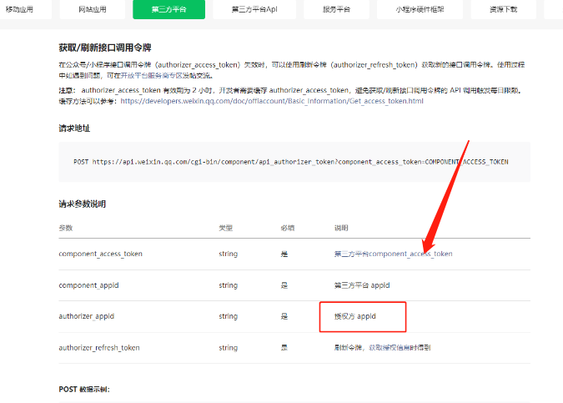
Task: Click string type in component_access_token row
Action: coord(229,254)
